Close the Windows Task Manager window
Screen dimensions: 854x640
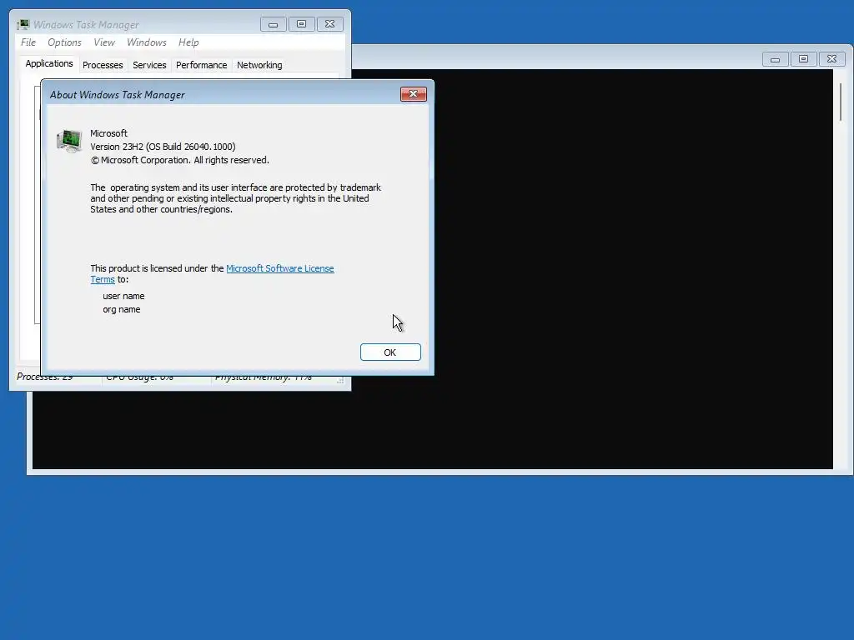pos(330,24)
